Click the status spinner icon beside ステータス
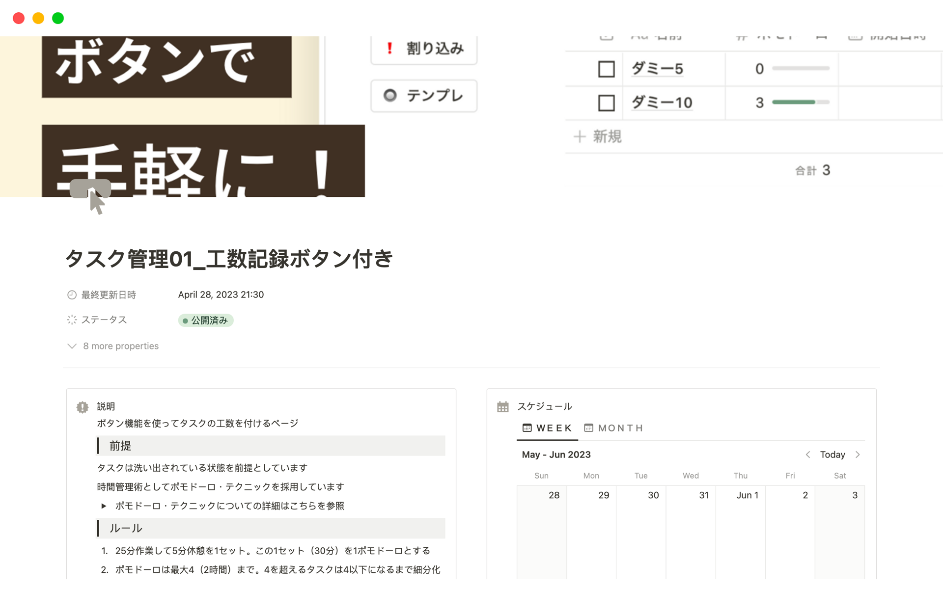The height and width of the screenshot is (589, 943). pos(72,320)
